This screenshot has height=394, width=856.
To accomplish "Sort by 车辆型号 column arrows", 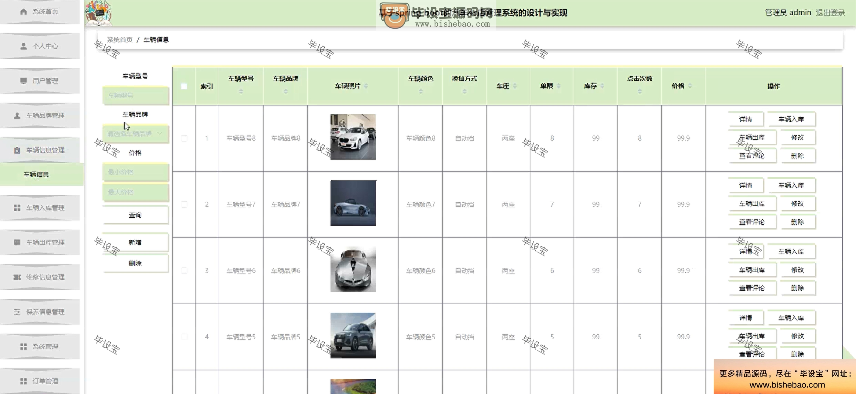I will pos(241,91).
